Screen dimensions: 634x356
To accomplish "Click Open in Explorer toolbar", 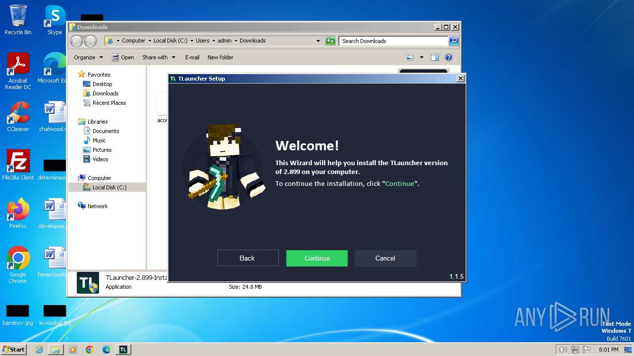I will pyautogui.click(x=123, y=57).
